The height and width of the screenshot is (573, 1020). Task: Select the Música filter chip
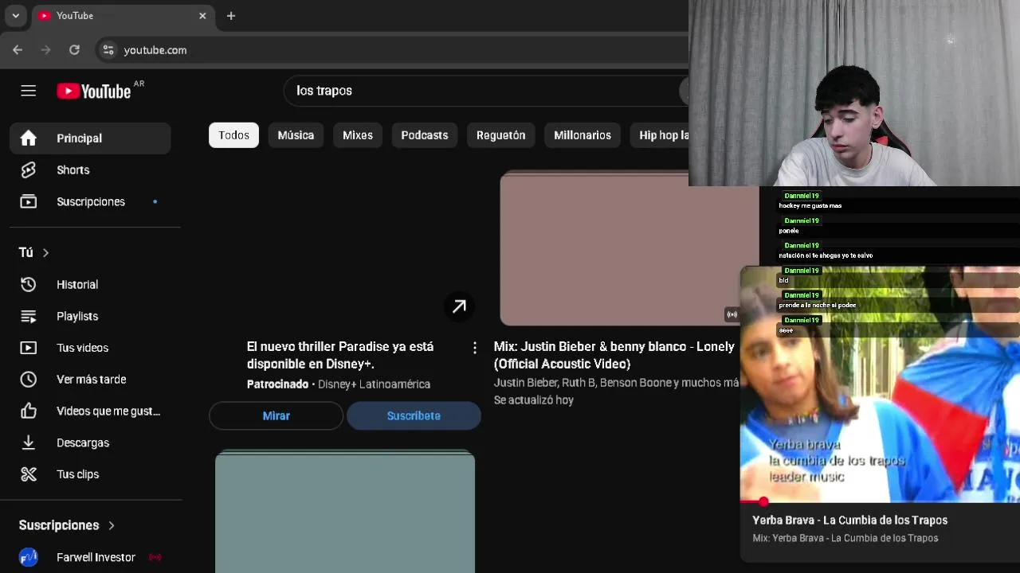pyautogui.click(x=296, y=135)
